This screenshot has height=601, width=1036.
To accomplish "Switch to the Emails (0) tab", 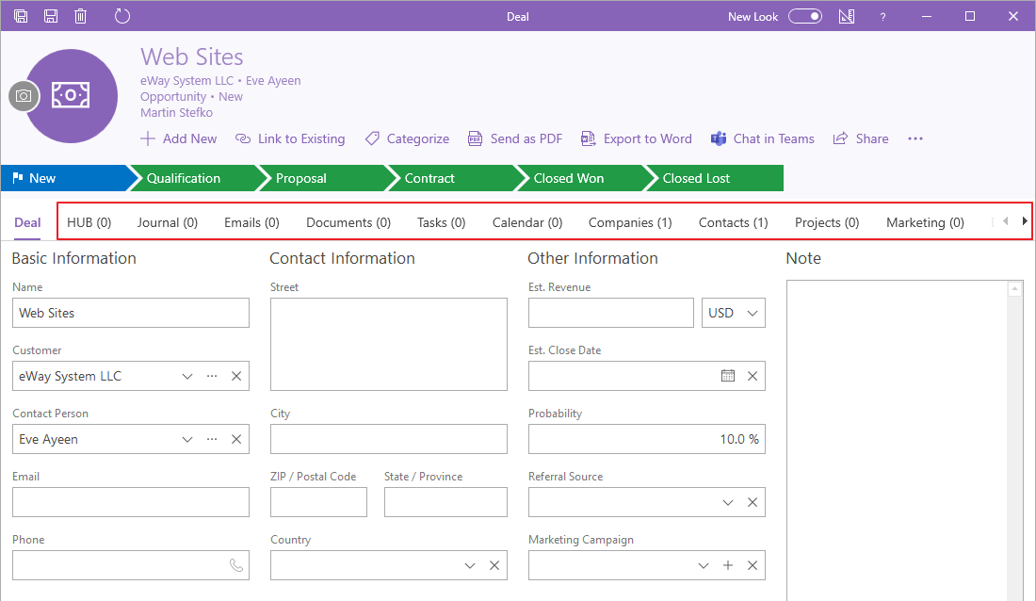I will click(251, 223).
